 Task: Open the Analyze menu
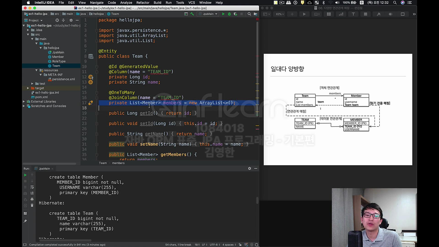tap(126, 2)
